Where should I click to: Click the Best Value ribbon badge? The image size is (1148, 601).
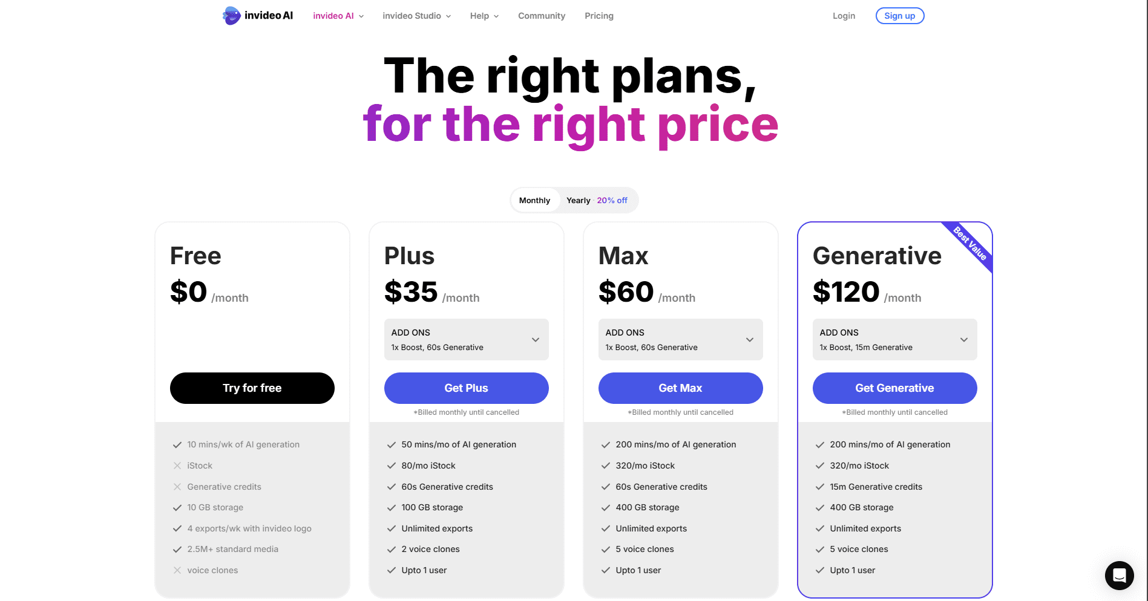tap(971, 243)
